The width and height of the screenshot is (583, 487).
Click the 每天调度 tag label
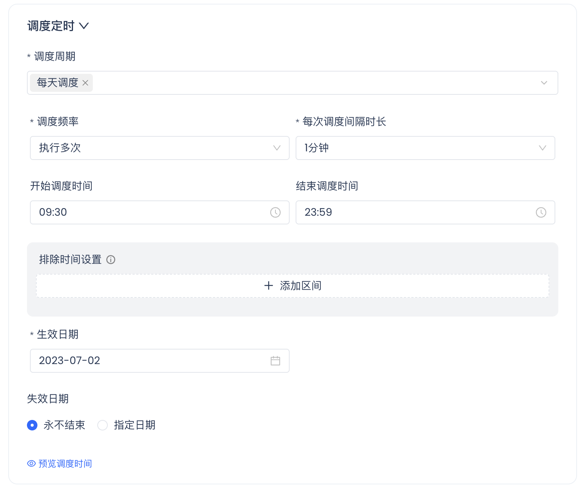coord(58,83)
